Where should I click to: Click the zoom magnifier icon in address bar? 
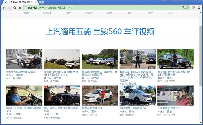pyautogui.click(x=183, y=8)
